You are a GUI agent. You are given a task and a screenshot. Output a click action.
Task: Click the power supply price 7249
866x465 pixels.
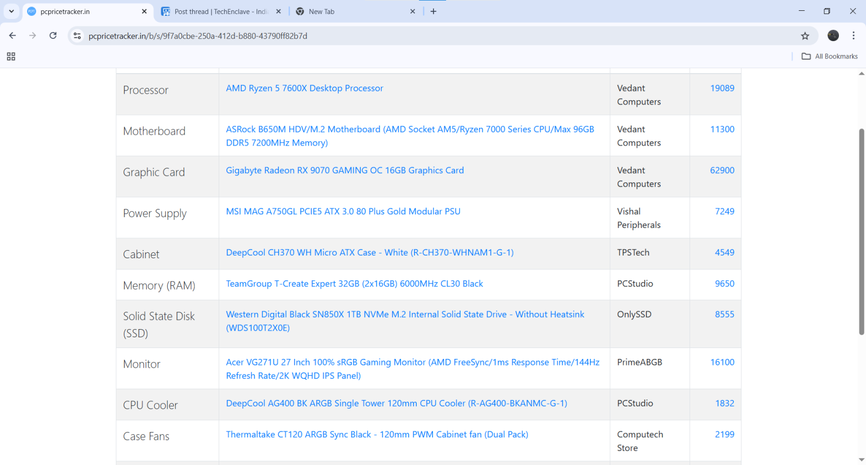(724, 212)
